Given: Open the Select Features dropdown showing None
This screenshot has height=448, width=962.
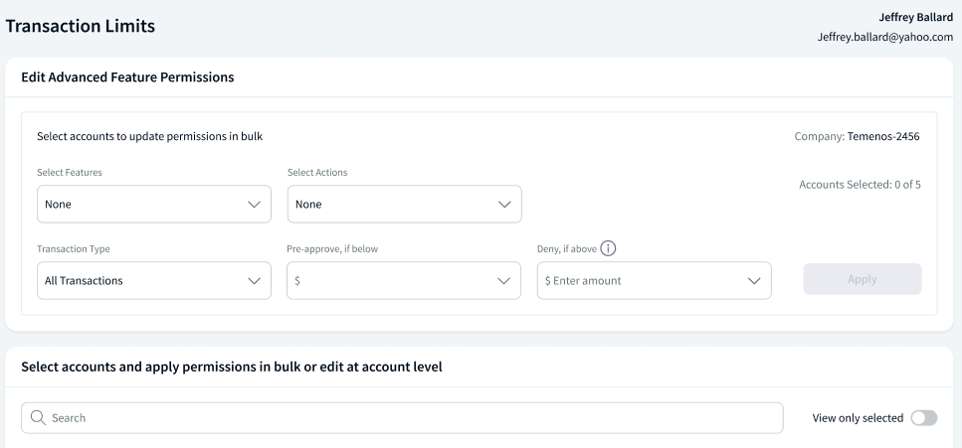Looking at the screenshot, I should tap(154, 204).
